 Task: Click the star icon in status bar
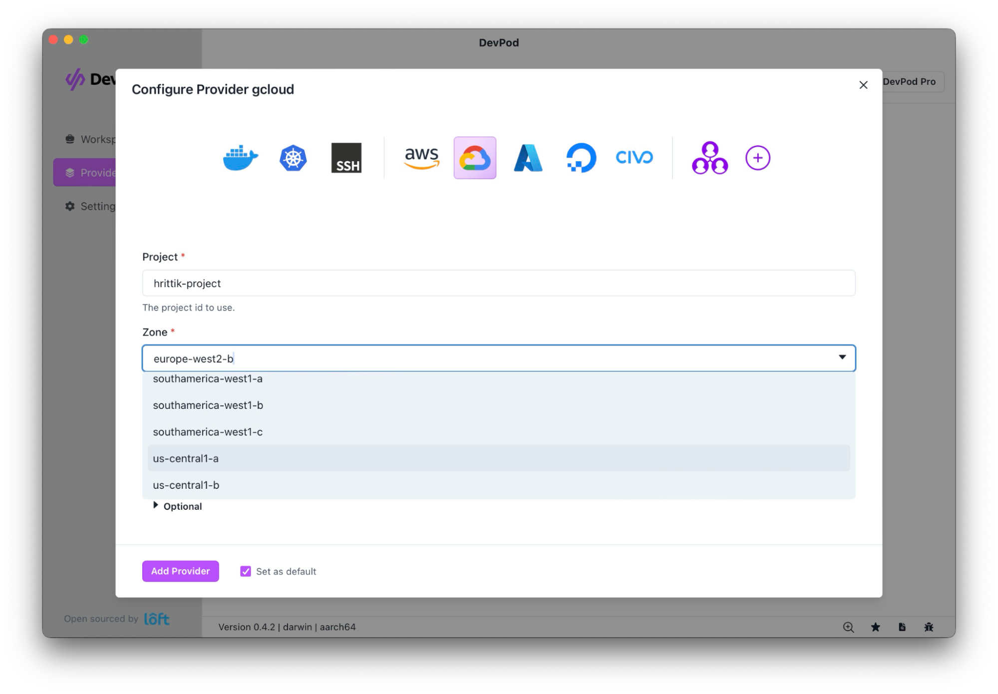tap(875, 627)
